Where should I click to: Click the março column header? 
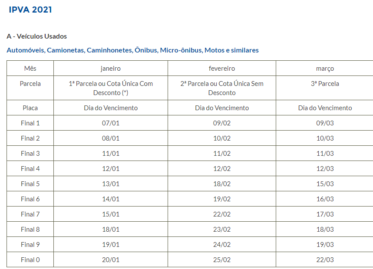(325, 69)
